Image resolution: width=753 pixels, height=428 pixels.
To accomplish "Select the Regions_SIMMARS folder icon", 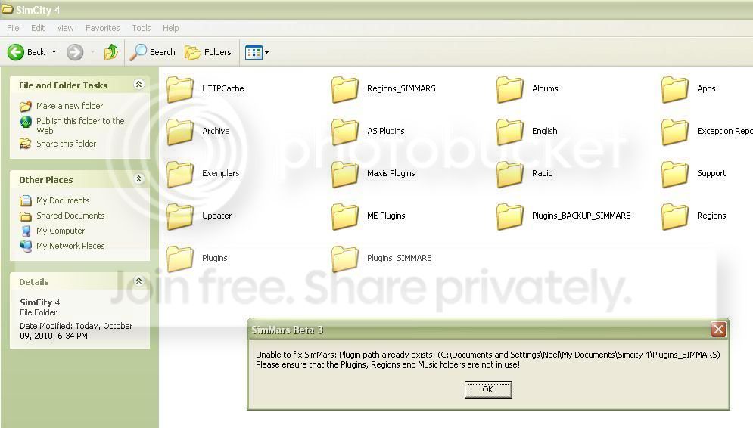I will click(345, 89).
